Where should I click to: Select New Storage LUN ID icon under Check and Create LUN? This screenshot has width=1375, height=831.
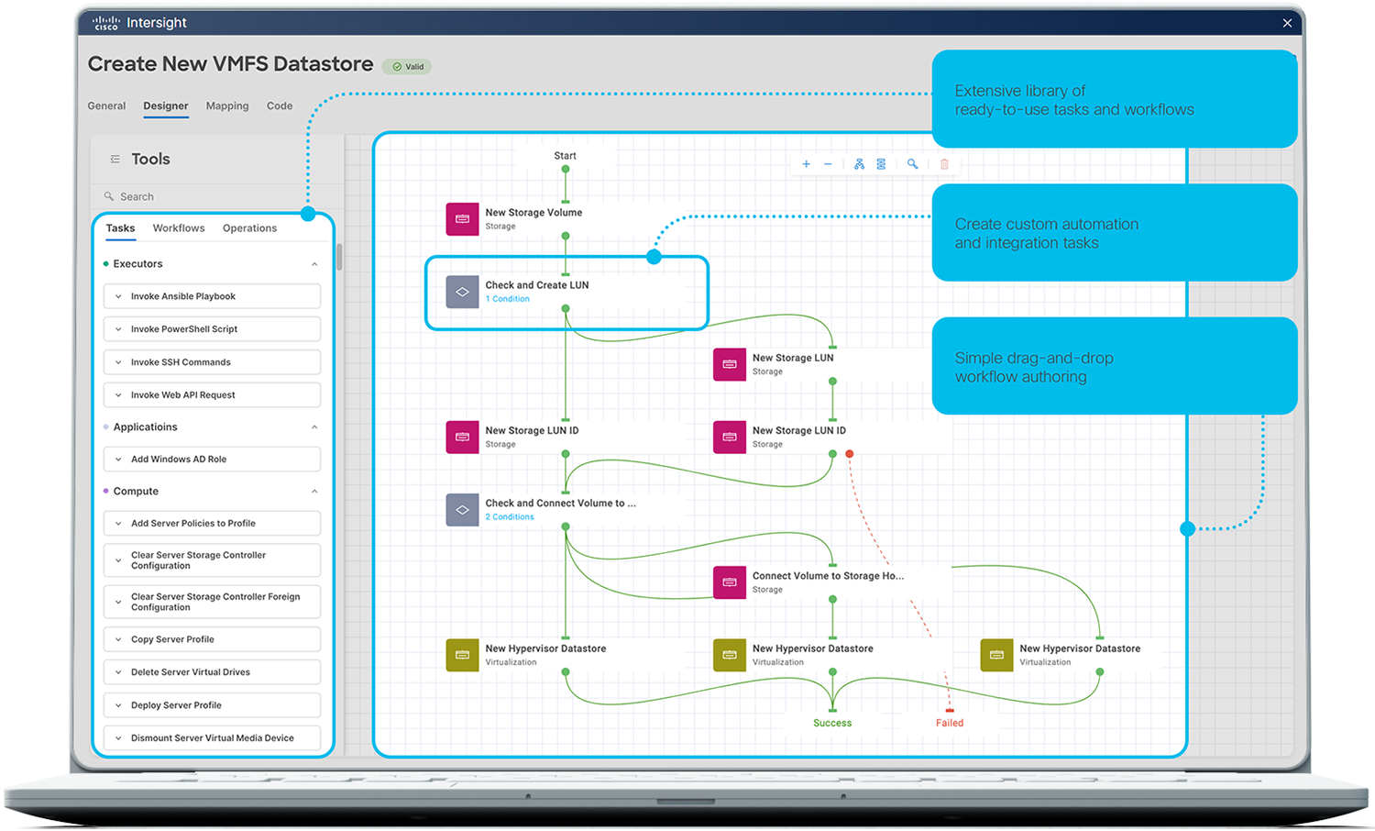(x=462, y=437)
